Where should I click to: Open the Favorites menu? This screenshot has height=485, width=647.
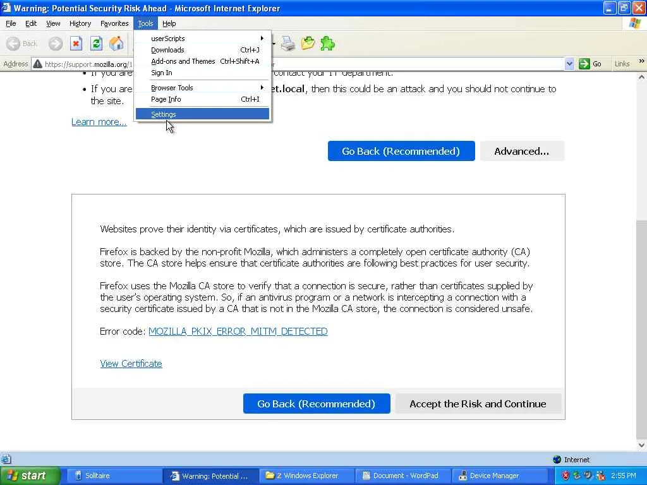114,23
